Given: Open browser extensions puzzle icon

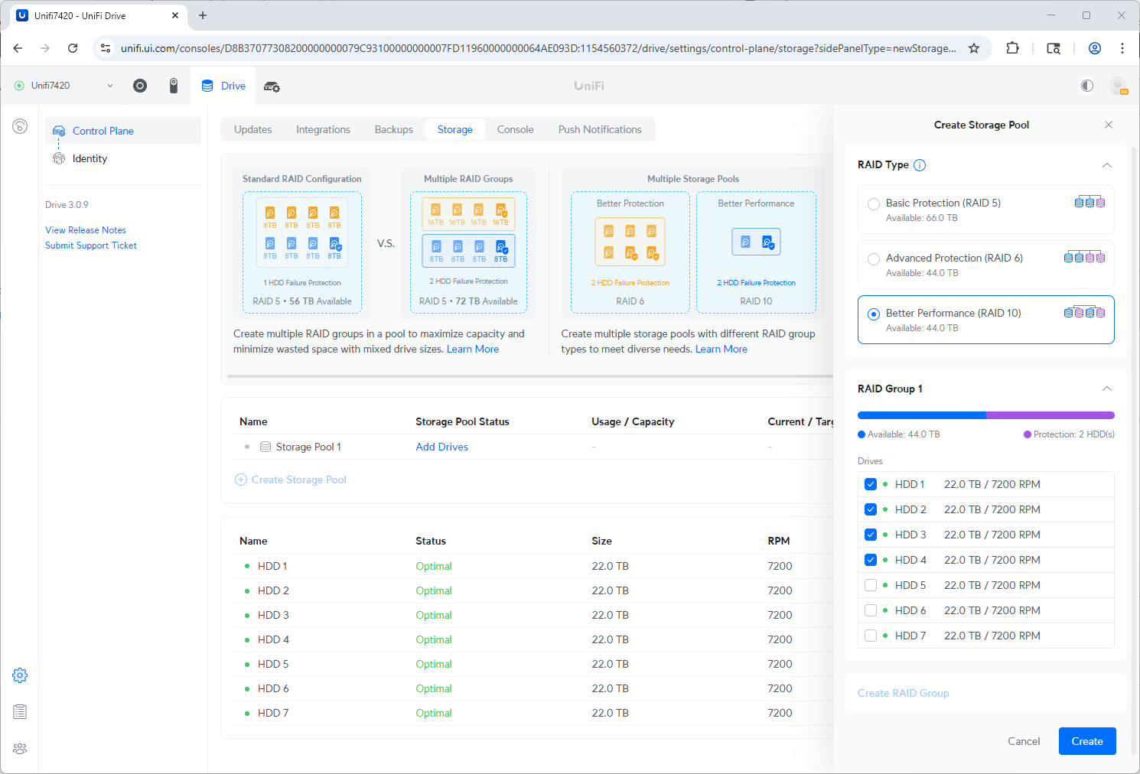Looking at the screenshot, I should click(x=1012, y=48).
